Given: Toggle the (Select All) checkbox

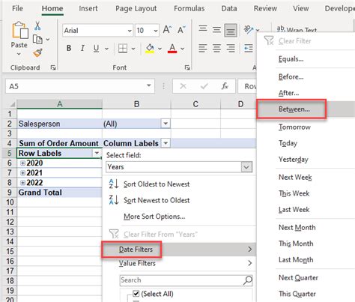Looking at the screenshot, I should pos(136,294).
